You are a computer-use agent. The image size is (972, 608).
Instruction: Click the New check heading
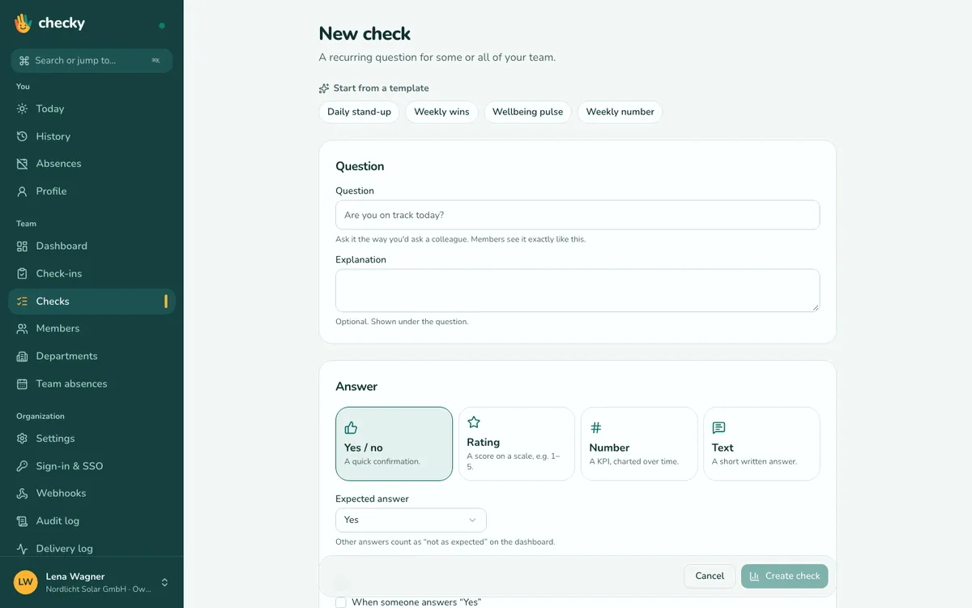364,33
